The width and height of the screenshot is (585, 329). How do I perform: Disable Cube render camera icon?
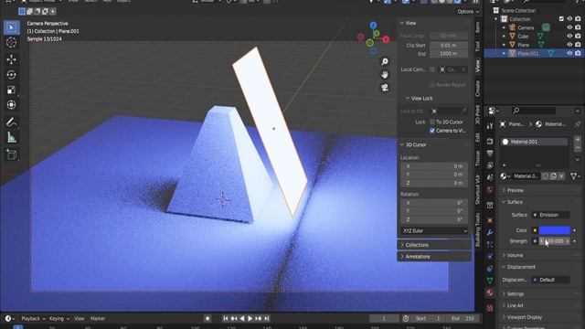click(x=578, y=37)
